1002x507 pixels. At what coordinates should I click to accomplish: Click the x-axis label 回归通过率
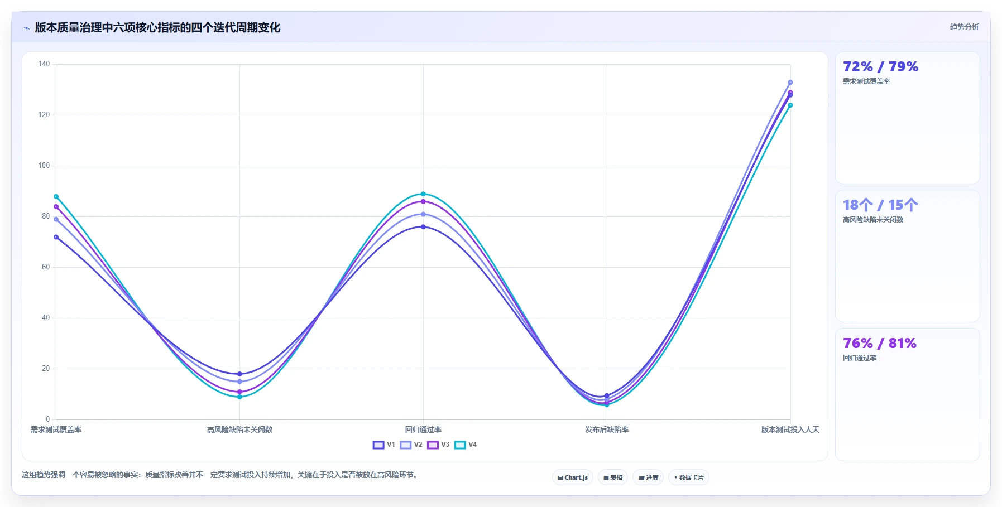pos(423,429)
